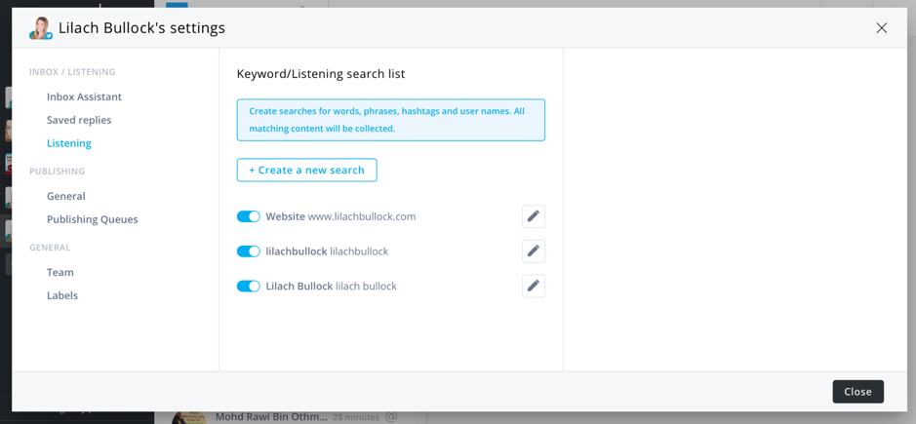The width and height of the screenshot is (916, 424).
Task: Click Mohd Rawi Bin Othm… in background inbox
Action: [271, 417]
